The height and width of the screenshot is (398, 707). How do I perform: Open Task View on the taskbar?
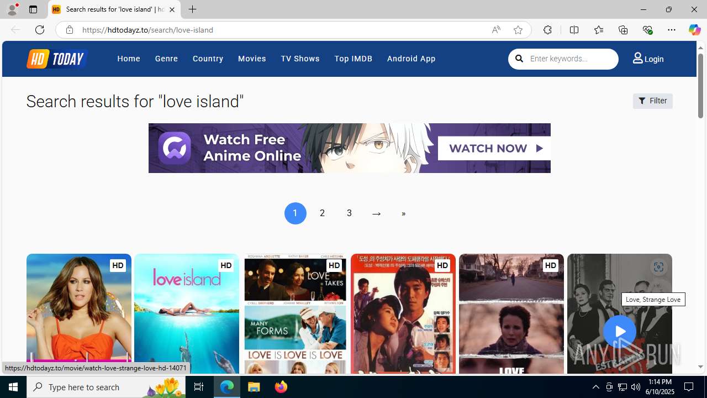pyautogui.click(x=199, y=387)
